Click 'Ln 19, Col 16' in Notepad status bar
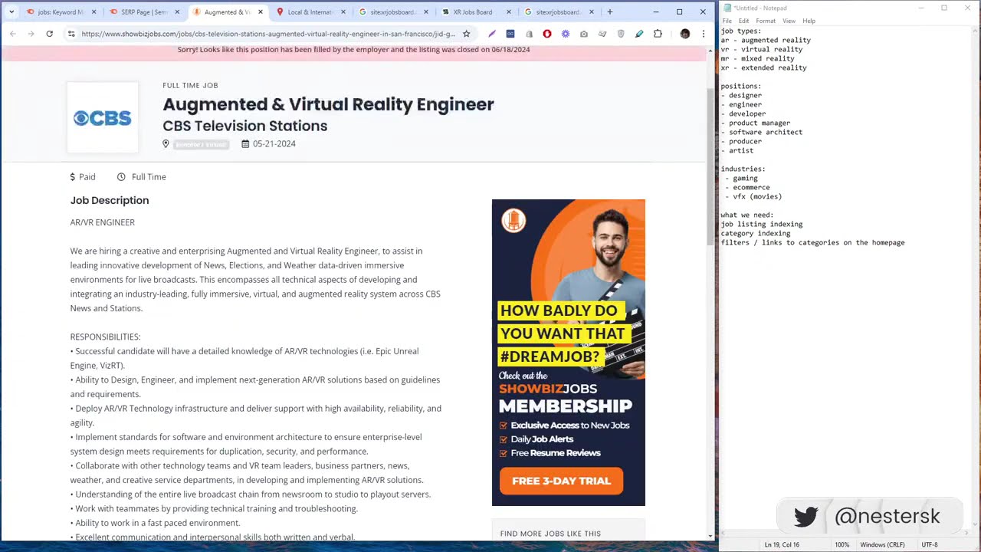This screenshot has height=552, width=981. click(782, 544)
